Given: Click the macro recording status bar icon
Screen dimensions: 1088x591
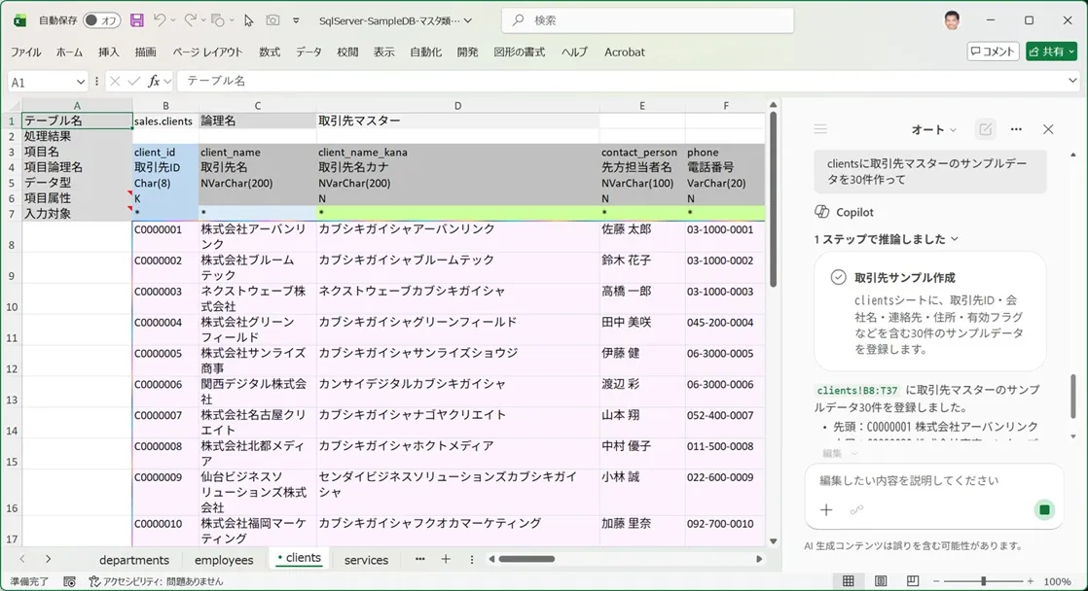Looking at the screenshot, I should [69, 581].
